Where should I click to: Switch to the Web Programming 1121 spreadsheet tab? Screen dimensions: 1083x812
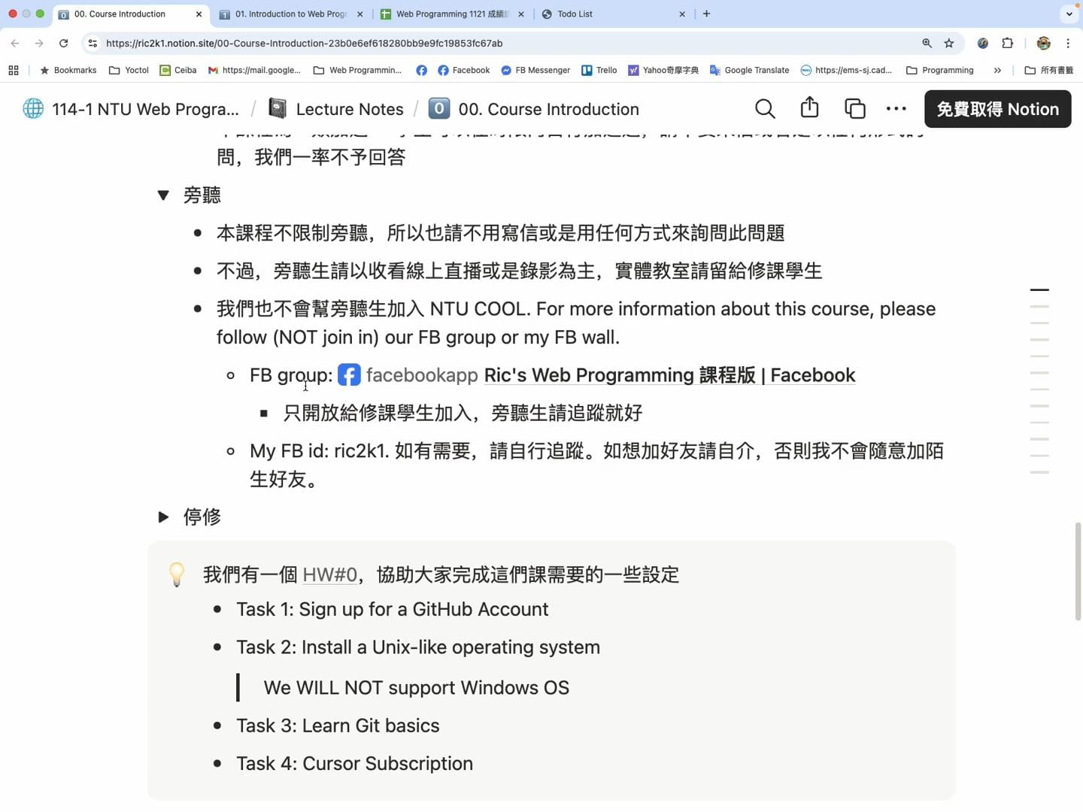pyautogui.click(x=451, y=14)
